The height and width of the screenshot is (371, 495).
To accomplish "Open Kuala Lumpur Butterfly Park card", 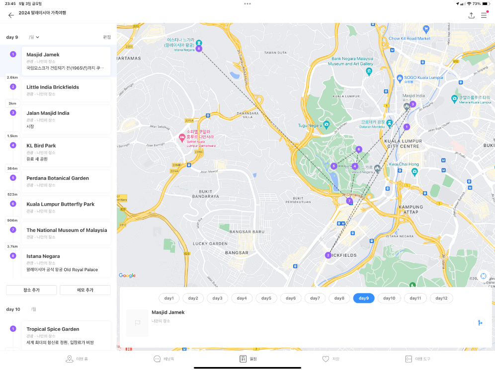I will coord(66,207).
